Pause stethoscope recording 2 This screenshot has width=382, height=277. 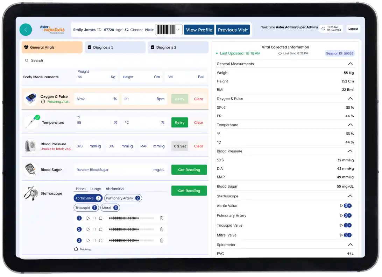click(x=94, y=229)
